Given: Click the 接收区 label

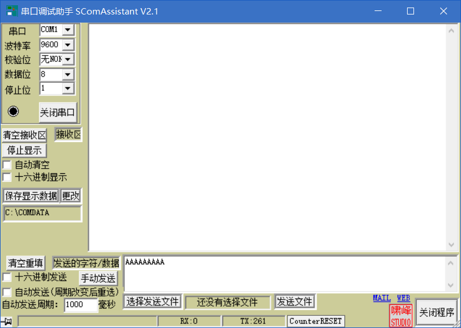Looking at the screenshot, I should point(68,134).
